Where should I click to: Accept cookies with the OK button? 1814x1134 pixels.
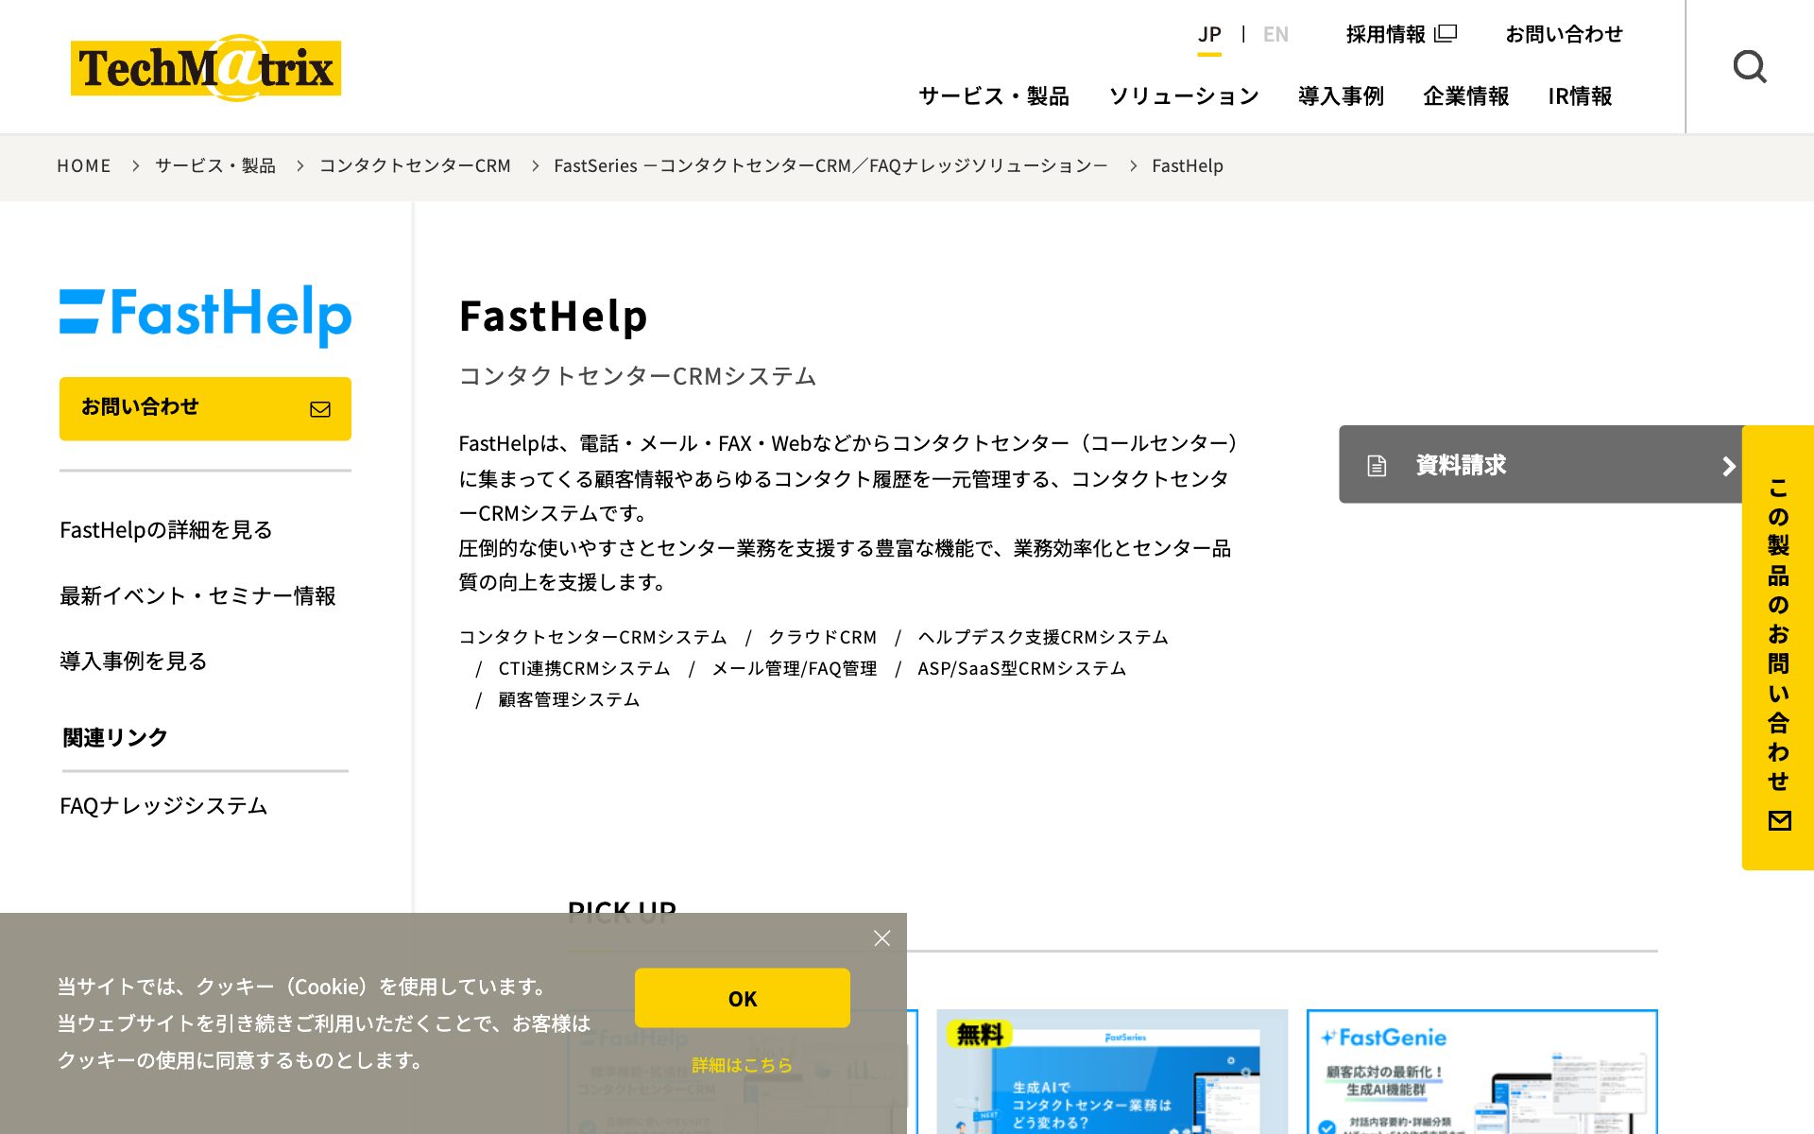(743, 998)
